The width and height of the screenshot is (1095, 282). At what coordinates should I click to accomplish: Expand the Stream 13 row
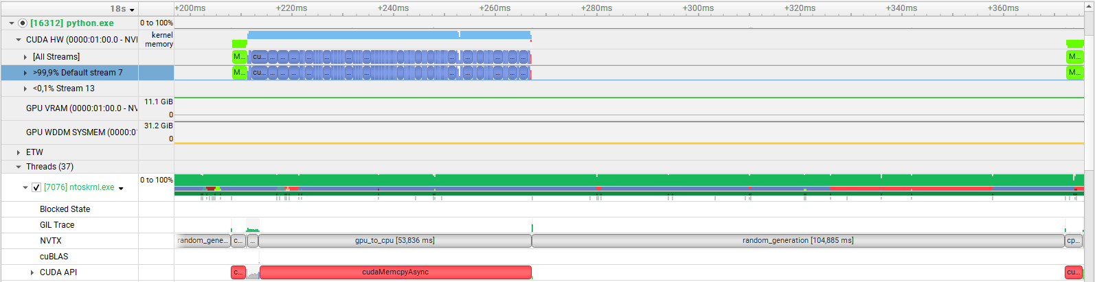[x=25, y=89]
